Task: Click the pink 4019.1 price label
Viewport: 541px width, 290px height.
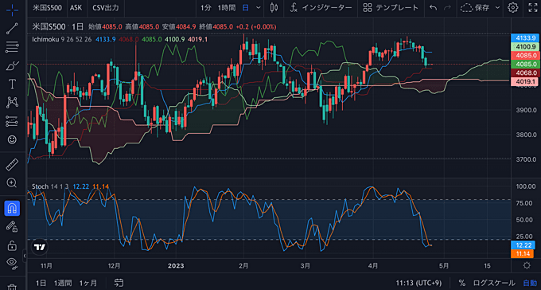Action: pos(523,81)
